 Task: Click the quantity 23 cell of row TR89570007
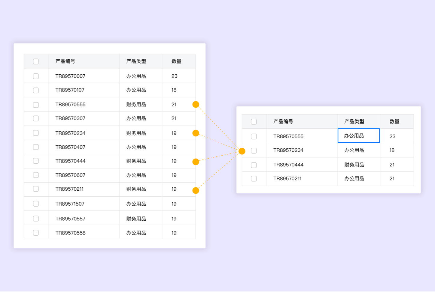[175, 76]
